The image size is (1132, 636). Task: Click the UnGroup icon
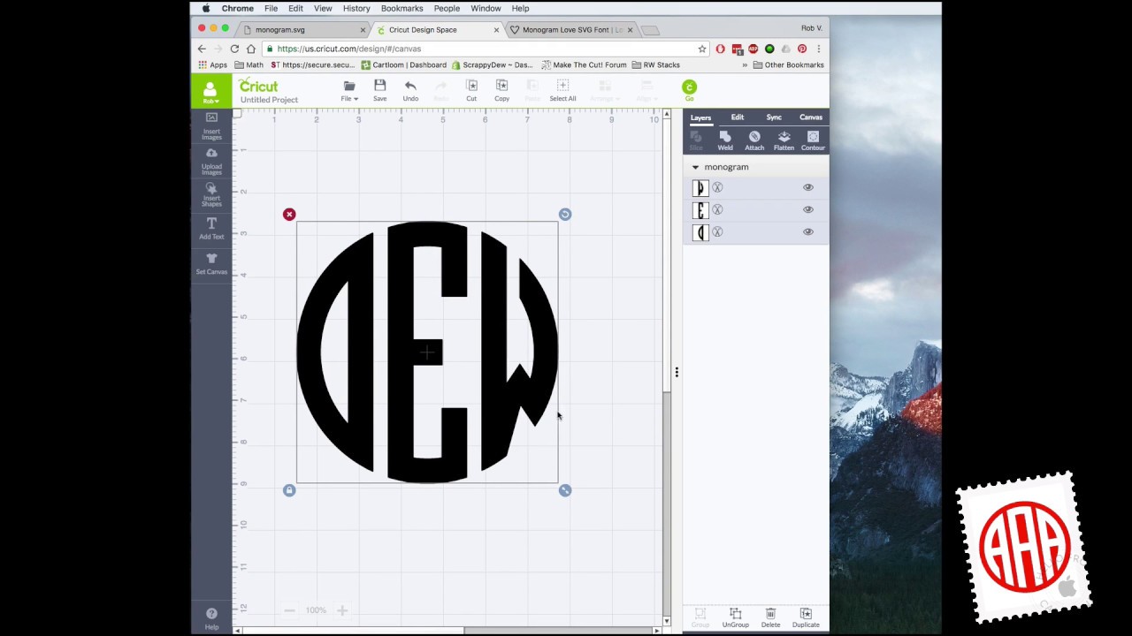pyautogui.click(x=735, y=617)
